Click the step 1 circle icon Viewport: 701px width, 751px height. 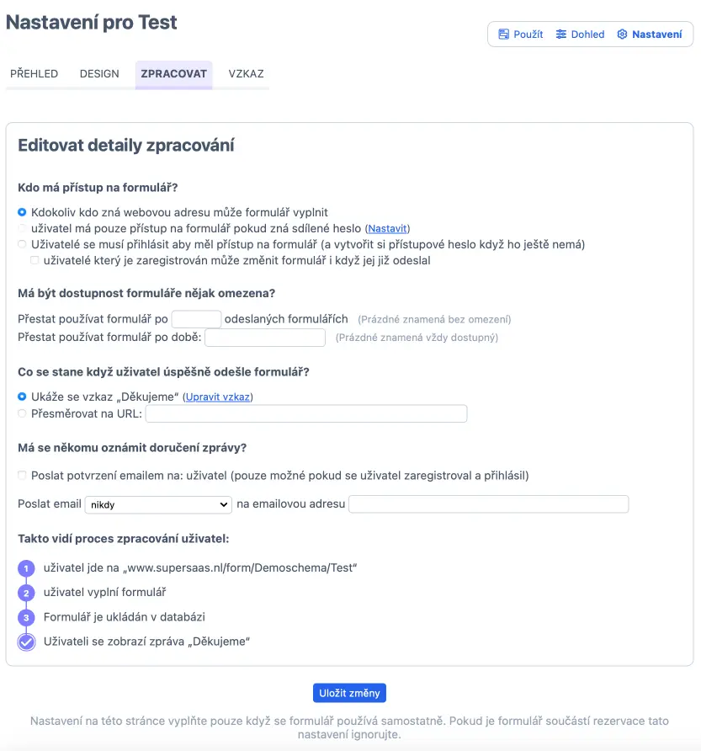point(26,568)
